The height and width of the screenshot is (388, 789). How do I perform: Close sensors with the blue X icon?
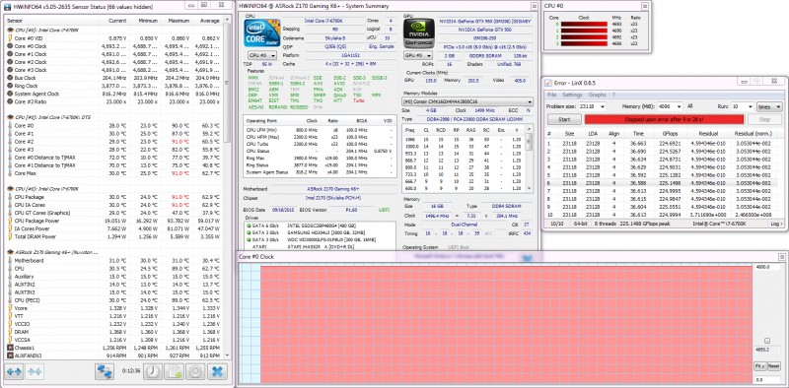click(217, 372)
